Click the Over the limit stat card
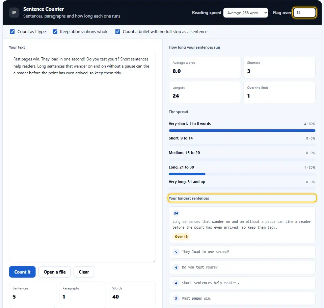The height and width of the screenshot is (308, 324). click(x=279, y=92)
